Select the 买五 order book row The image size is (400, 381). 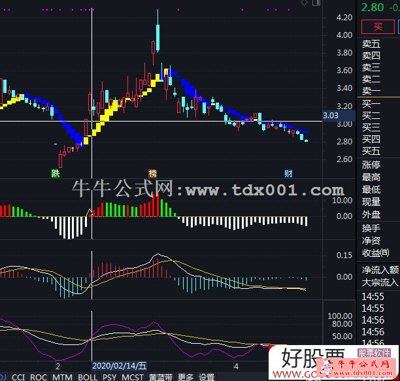[371, 151]
